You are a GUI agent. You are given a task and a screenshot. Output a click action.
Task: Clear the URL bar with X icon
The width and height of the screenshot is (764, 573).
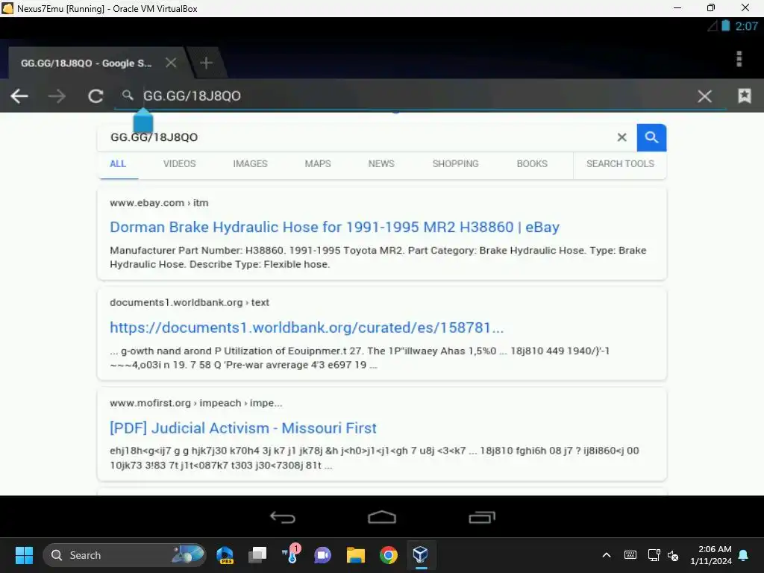click(704, 96)
